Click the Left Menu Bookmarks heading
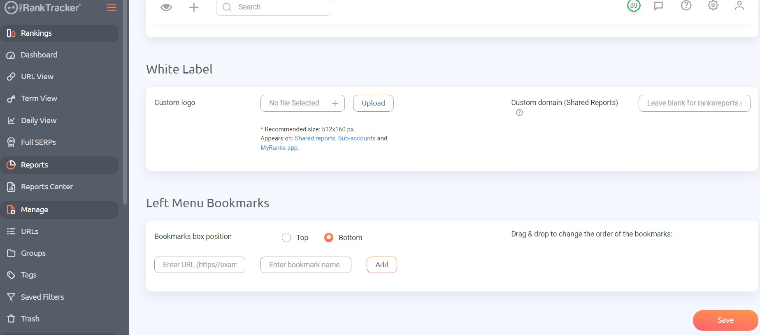The width and height of the screenshot is (760, 335). click(208, 203)
